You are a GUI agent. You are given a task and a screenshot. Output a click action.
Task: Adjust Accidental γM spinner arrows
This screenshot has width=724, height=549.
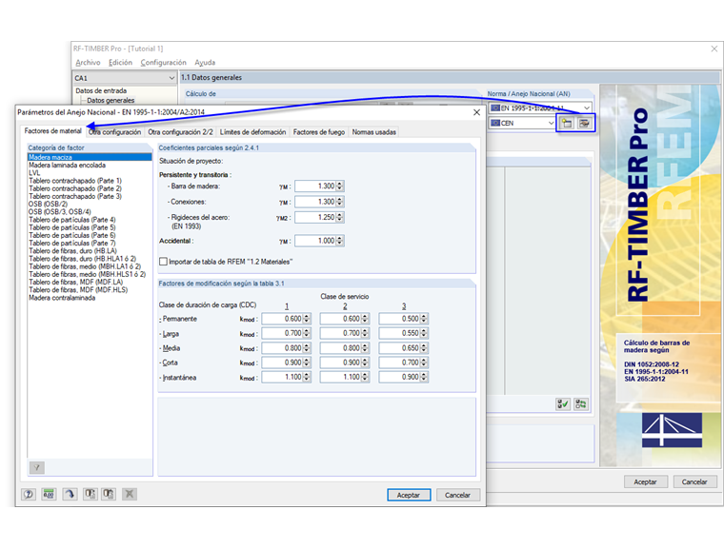[340, 241]
